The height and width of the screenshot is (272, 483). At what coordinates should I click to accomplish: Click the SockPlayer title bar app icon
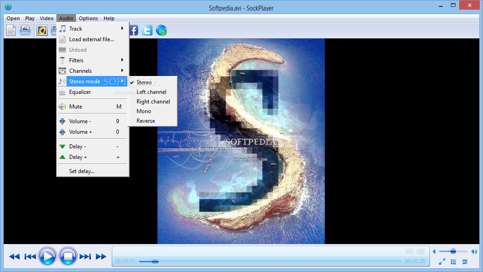pos(8,7)
